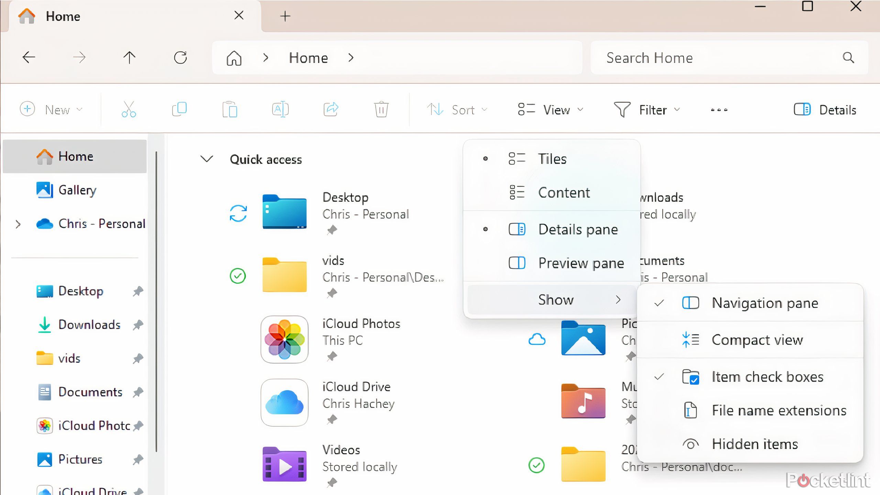Toggle Item check boxes option
Viewport: 880px width, 495px height.
click(767, 377)
